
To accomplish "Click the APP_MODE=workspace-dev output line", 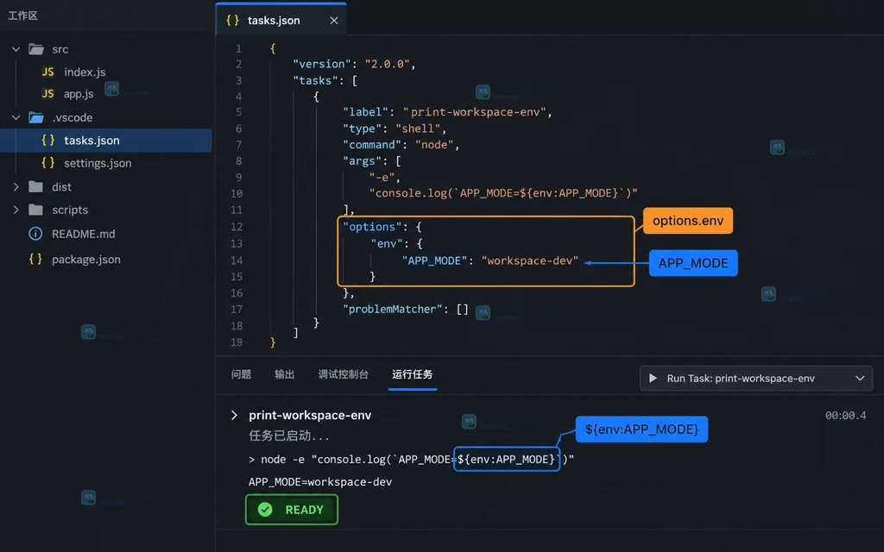I will point(320,481).
